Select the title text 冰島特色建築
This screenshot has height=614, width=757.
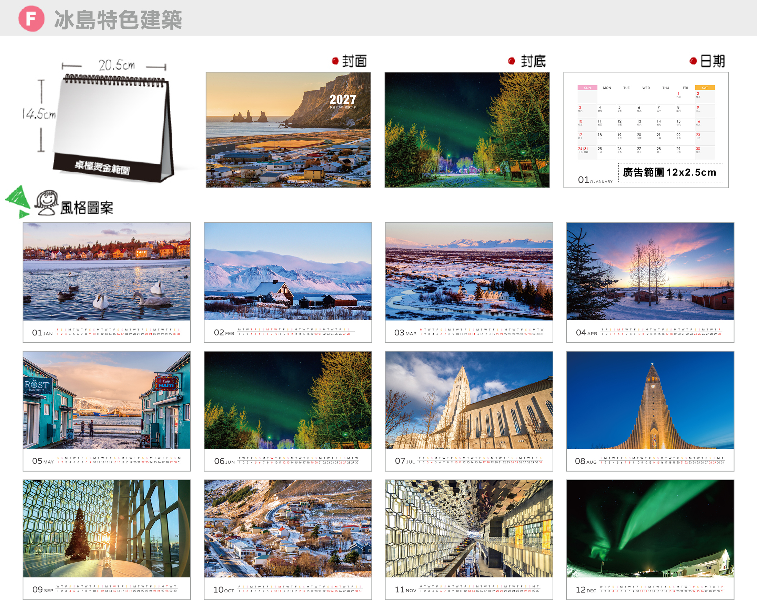point(118,20)
